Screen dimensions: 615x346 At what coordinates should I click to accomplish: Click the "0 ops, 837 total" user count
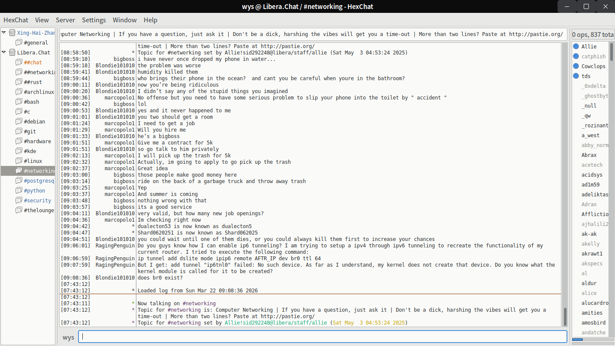tap(592, 34)
